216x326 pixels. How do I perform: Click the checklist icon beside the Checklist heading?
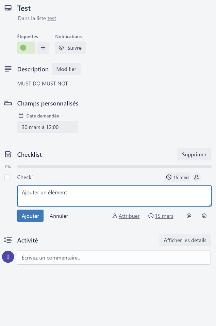click(x=8, y=154)
